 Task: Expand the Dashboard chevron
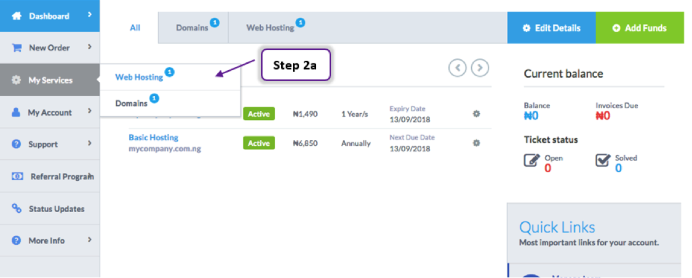(x=90, y=15)
